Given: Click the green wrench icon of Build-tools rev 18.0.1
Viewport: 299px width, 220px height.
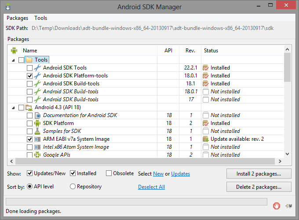Looking at the screenshot, I should click(37, 92).
